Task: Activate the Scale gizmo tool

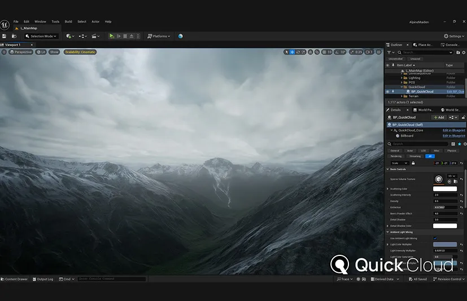Action: point(303,52)
